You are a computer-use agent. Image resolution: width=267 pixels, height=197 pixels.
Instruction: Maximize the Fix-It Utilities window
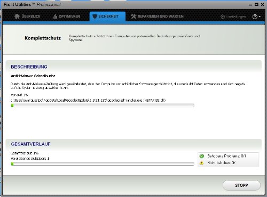click(256, 4)
